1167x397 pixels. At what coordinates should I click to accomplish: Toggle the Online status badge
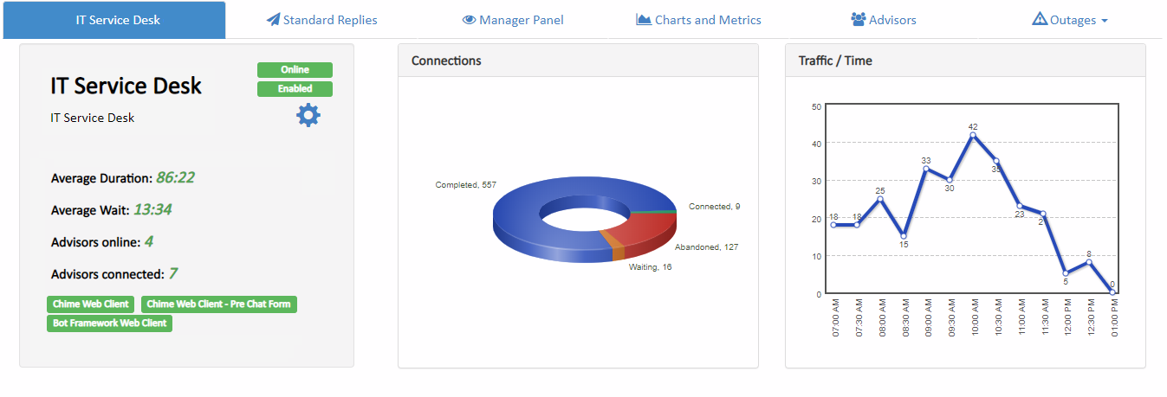click(295, 70)
